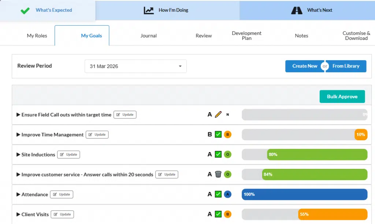Click the green O badge on Site Inductions

(x=227, y=154)
